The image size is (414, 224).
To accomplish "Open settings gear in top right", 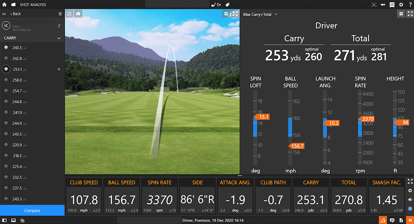I will click(x=401, y=5).
